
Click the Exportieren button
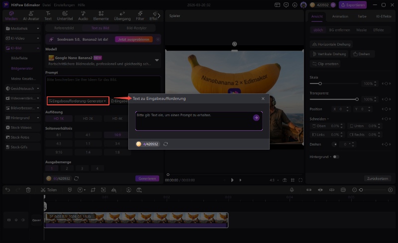coord(353,5)
